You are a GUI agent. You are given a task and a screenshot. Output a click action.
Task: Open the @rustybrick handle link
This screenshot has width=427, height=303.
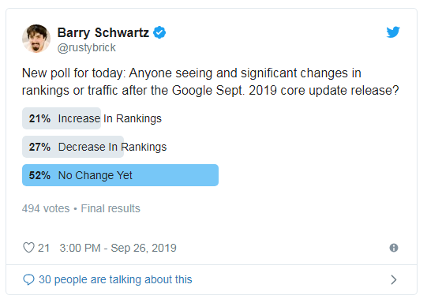tap(87, 47)
